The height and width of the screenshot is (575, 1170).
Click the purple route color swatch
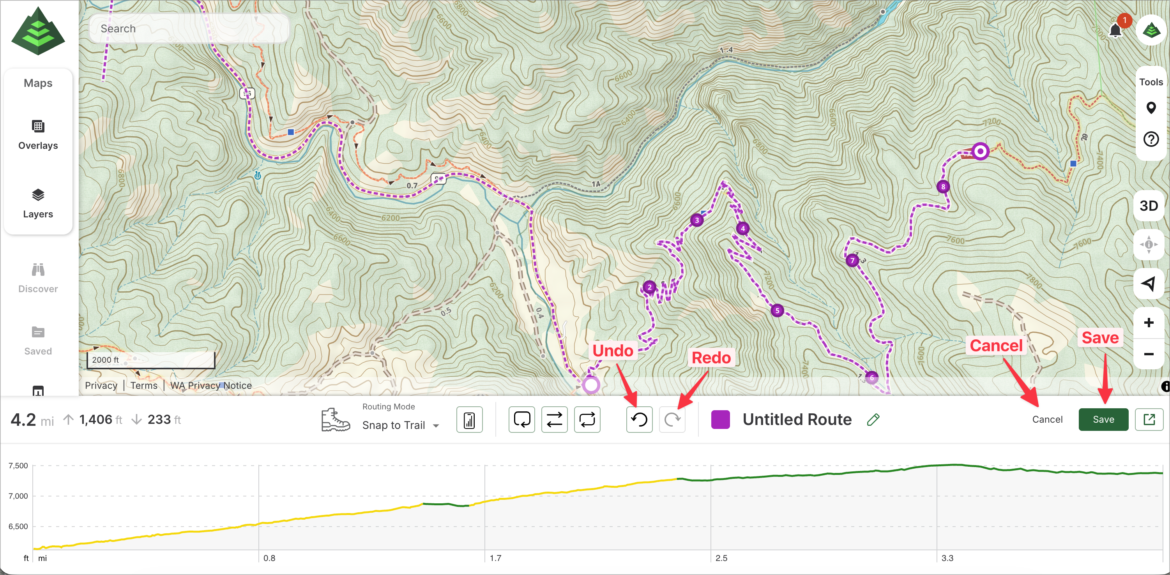coord(720,419)
